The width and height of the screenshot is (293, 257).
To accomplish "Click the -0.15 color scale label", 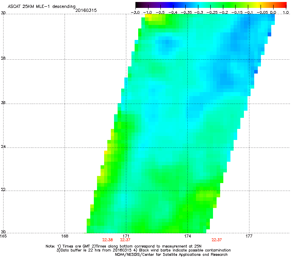I will [x=237, y=13].
